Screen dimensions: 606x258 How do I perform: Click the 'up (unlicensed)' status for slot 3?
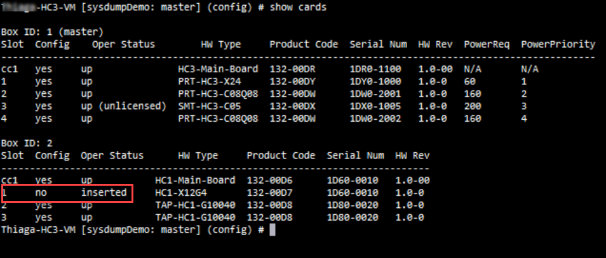coord(123,106)
